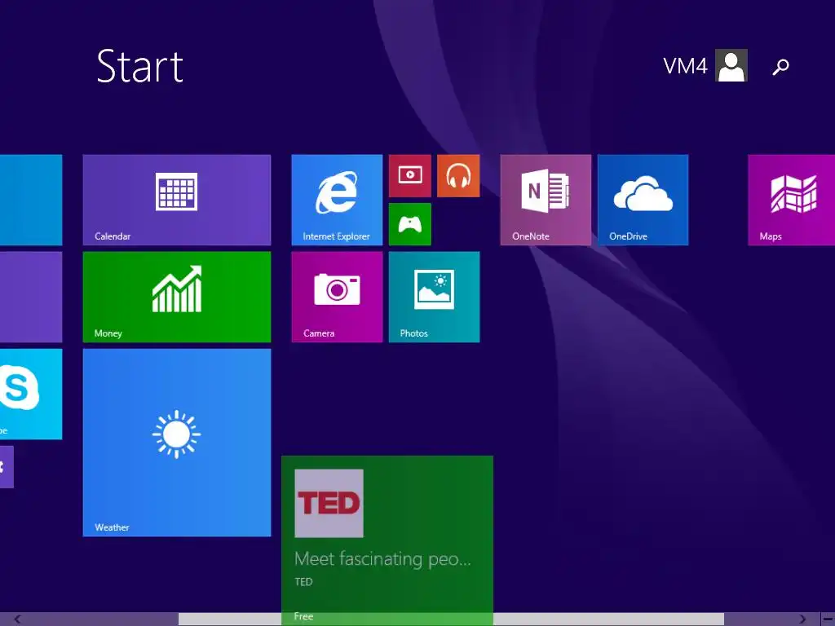Open the Skype tile
The width and height of the screenshot is (835, 626).
31,394
